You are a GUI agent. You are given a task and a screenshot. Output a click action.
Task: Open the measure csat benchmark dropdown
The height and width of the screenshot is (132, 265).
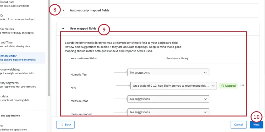coord(168,99)
